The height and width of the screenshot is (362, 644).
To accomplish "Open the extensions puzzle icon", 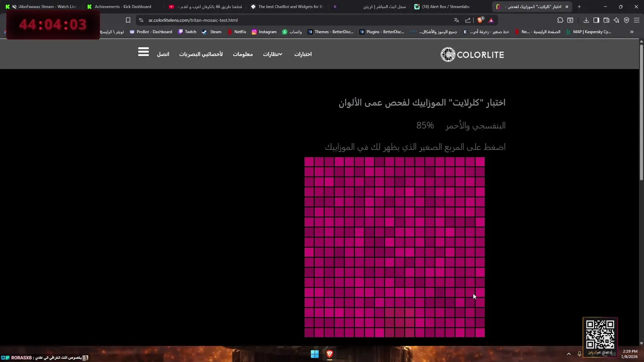I will [x=560, y=20].
